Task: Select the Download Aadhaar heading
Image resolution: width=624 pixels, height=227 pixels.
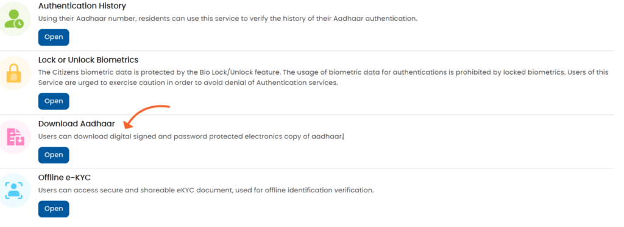Action: (76, 124)
